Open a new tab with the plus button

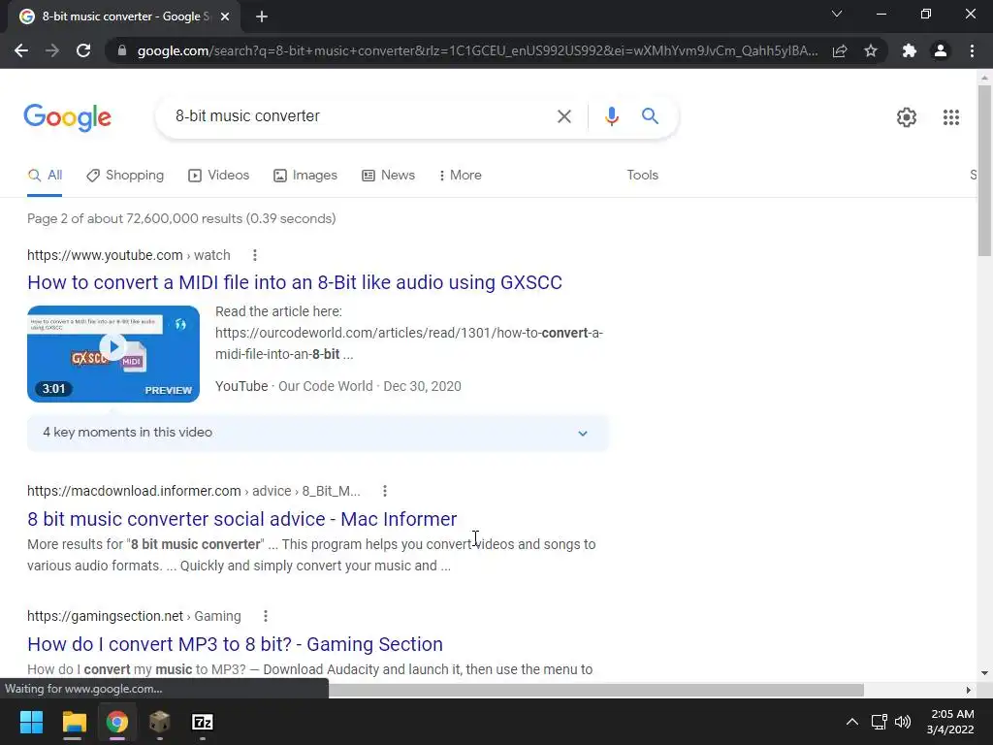click(262, 16)
